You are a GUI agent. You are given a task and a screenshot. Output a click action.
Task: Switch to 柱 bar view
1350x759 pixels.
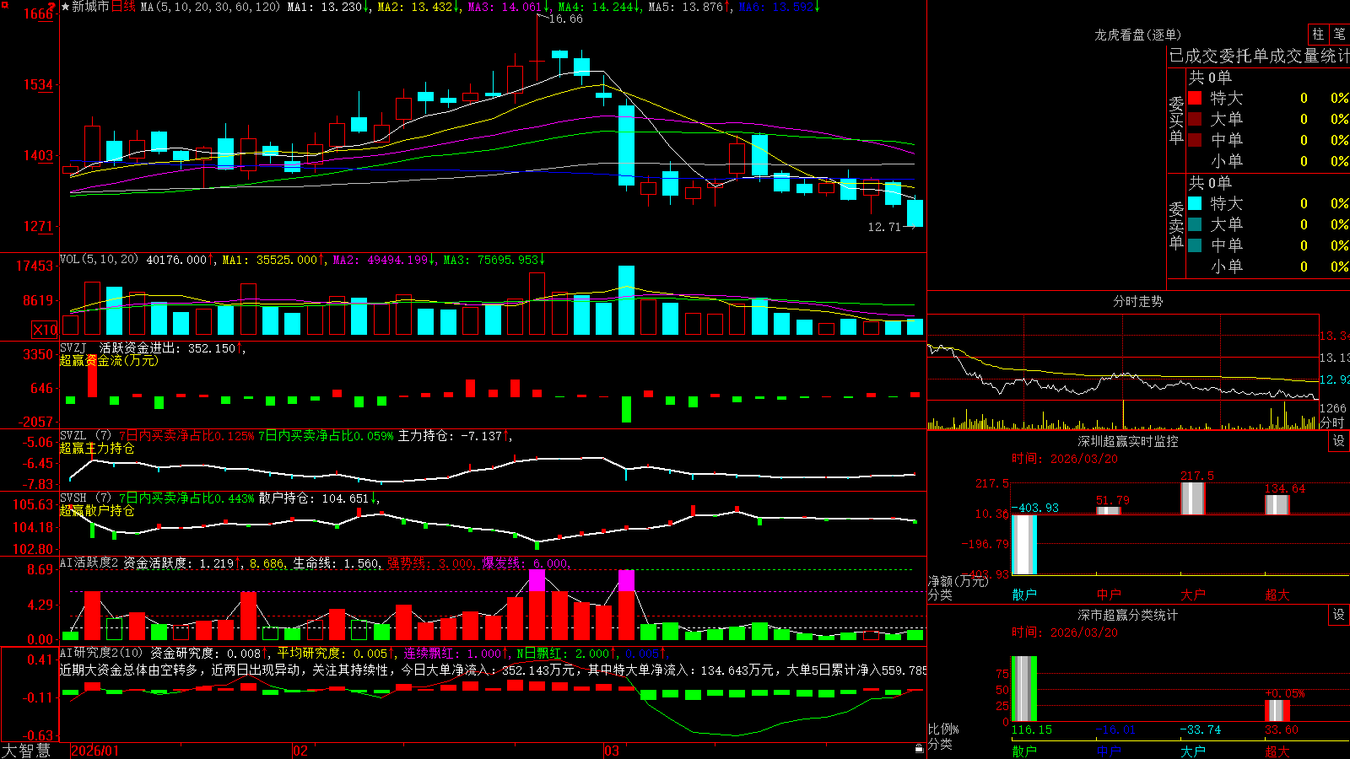[x=1318, y=34]
